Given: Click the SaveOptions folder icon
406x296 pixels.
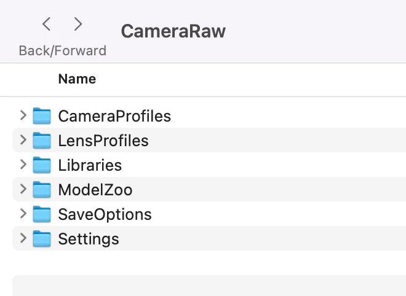Looking at the screenshot, I should pos(41,214).
